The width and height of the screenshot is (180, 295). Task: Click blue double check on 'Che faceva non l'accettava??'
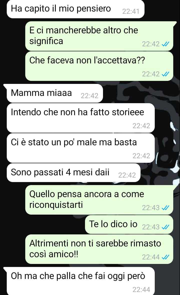pyautogui.click(x=165, y=74)
